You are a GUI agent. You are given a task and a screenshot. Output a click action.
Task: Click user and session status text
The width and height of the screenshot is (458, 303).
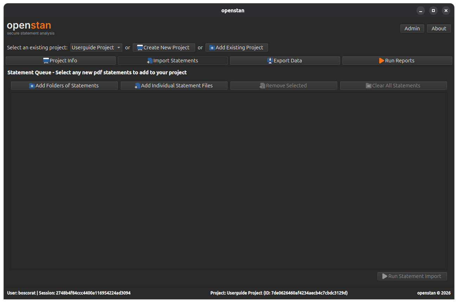pyautogui.click(x=69, y=293)
